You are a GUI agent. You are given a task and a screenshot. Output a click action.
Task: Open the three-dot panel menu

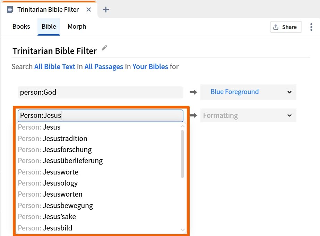[311, 27]
